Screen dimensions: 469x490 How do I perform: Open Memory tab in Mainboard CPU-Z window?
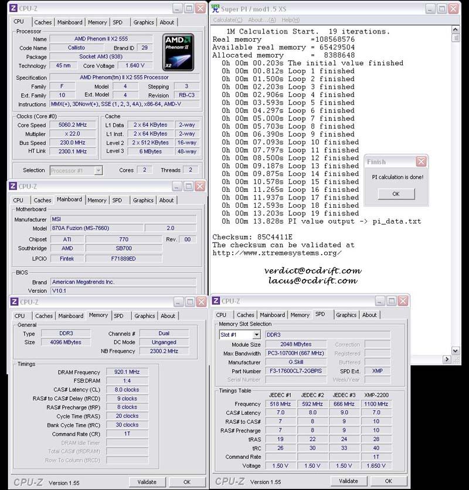pos(97,200)
